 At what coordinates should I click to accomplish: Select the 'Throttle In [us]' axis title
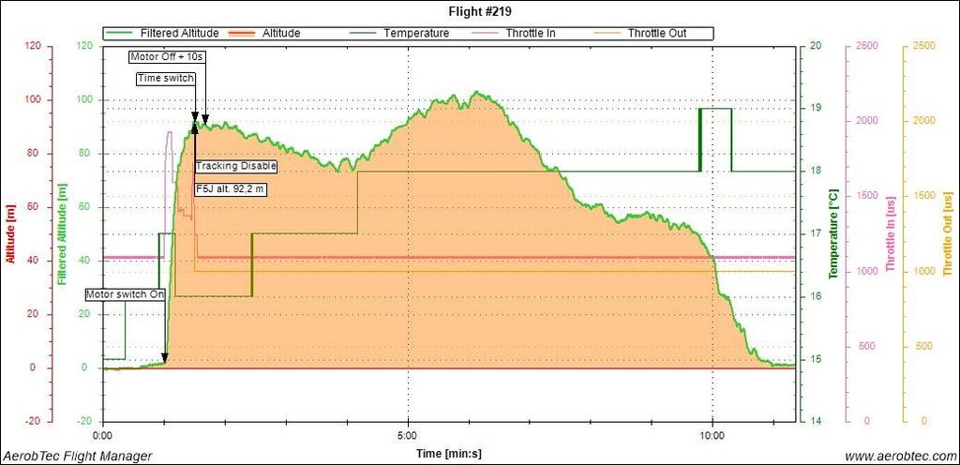pyautogui.click(x=892, y=232)
